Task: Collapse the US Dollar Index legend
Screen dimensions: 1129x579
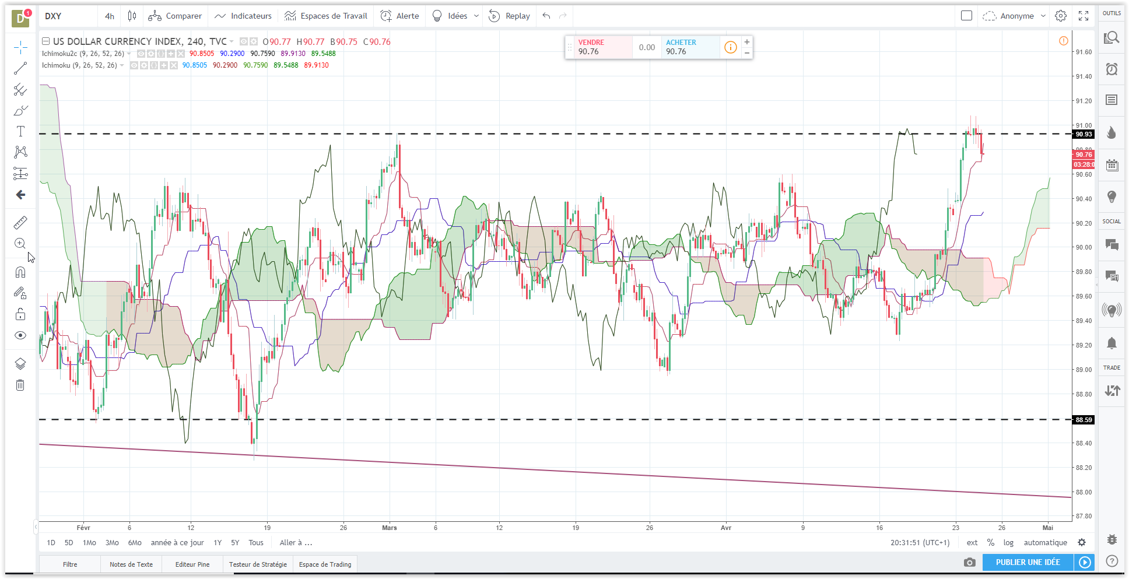Action: tap(45, 41)
